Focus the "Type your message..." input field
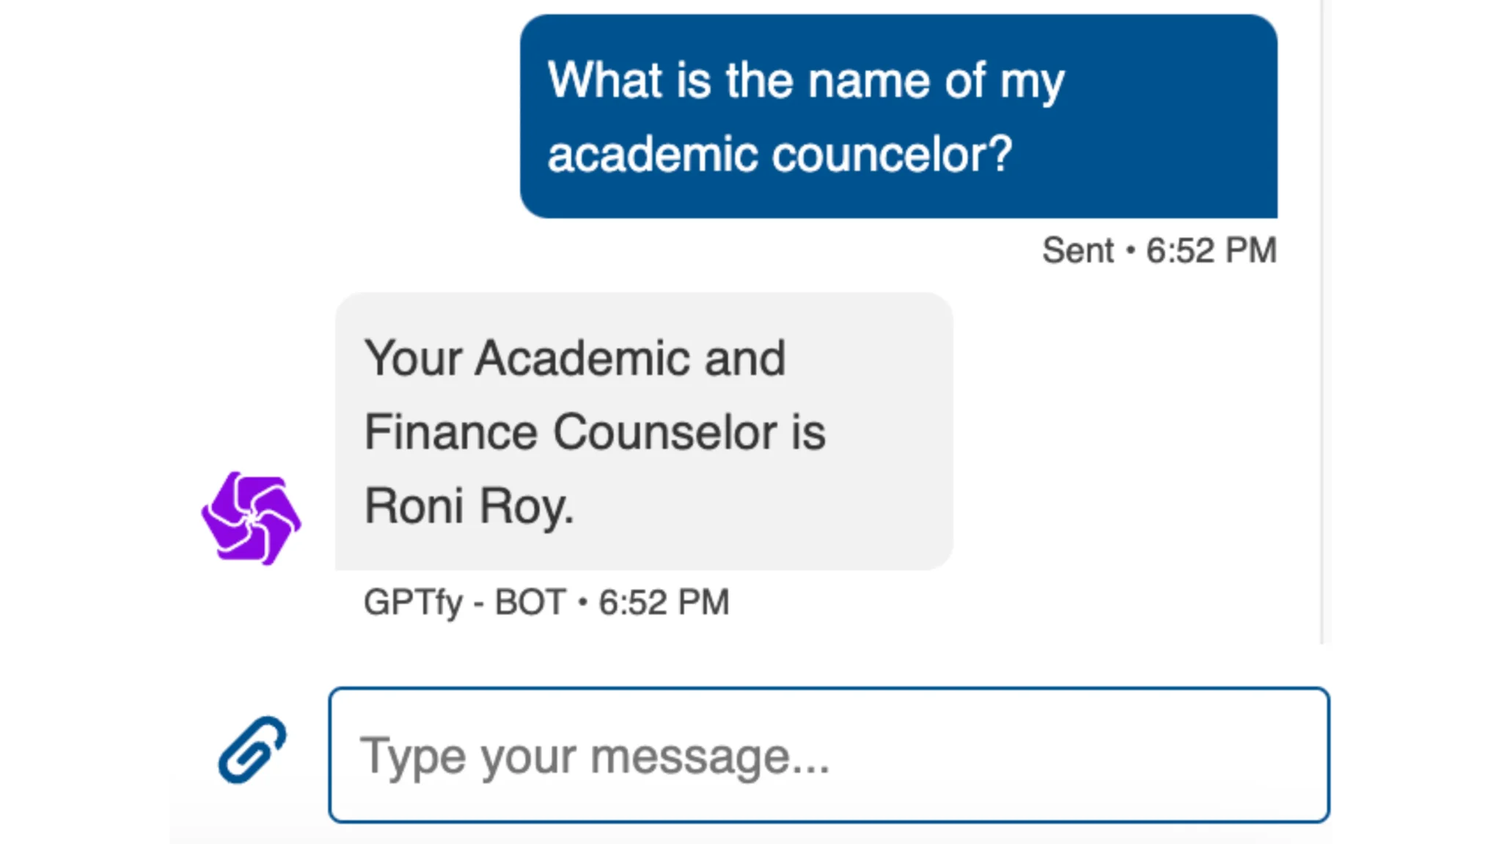1502x844 pixels. coord(829,755)
